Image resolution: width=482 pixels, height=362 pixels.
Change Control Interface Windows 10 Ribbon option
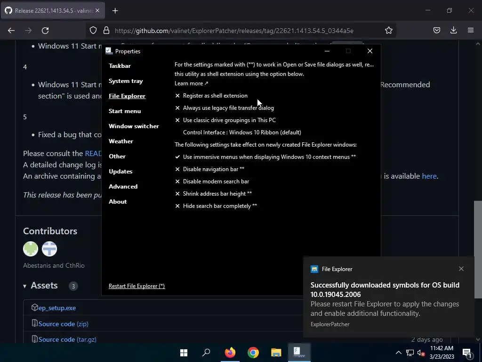pos(242,132)
